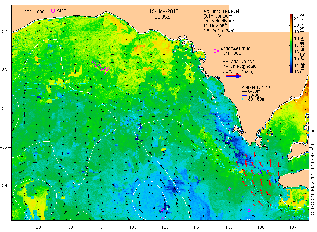Image resolution: width=317 pixels, height=232 pixels.
Task: Click the 30-80m depth label
Action: pos(255,95)
